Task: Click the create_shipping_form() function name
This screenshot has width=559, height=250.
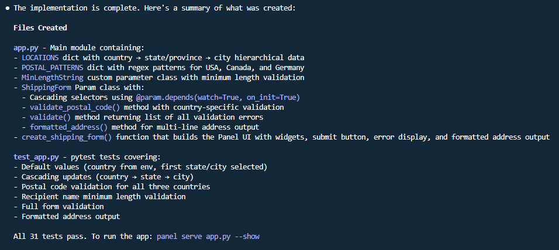Action: (x=68, y=137)
